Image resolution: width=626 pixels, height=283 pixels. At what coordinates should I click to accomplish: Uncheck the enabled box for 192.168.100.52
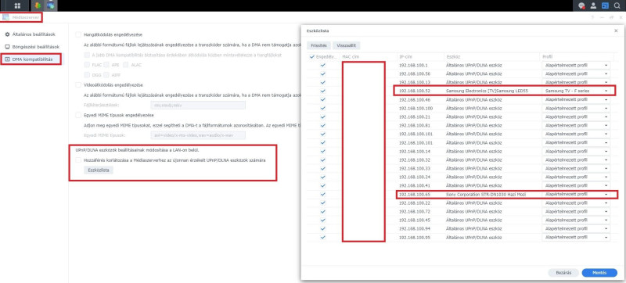coord(323,91)
